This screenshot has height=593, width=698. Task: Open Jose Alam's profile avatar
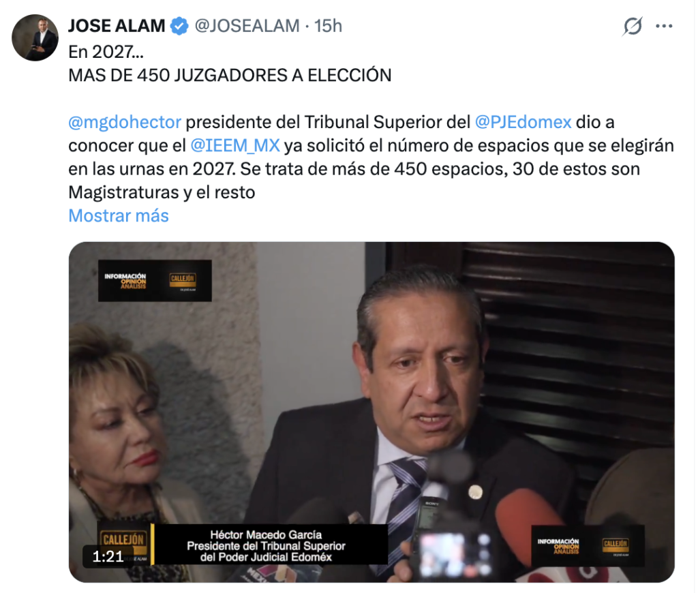(35, 37)
